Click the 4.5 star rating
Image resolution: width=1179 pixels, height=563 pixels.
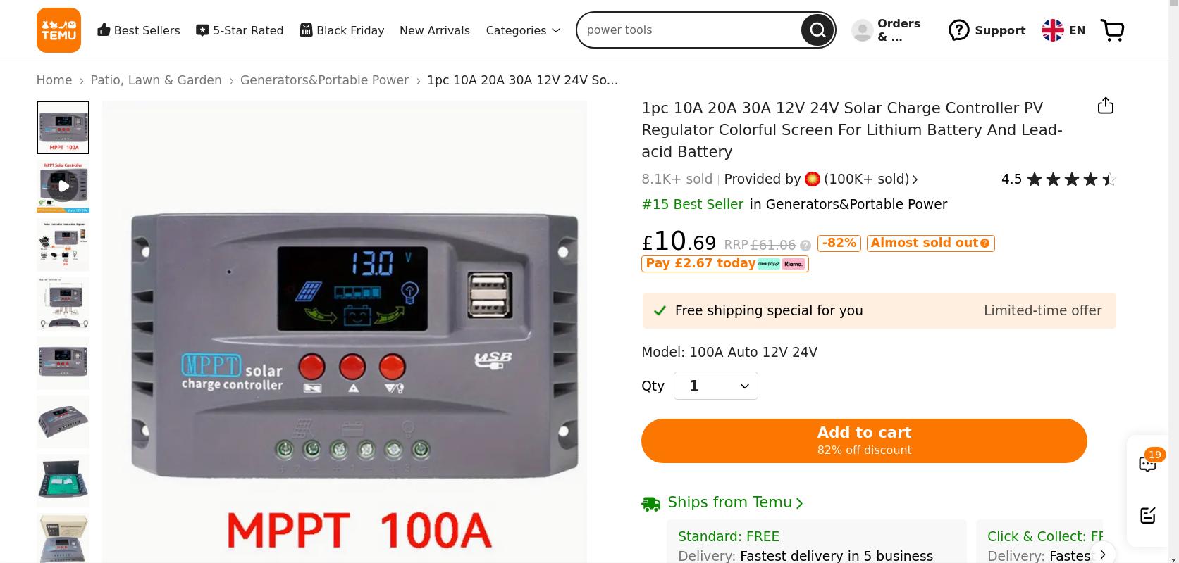(1058, 179)
